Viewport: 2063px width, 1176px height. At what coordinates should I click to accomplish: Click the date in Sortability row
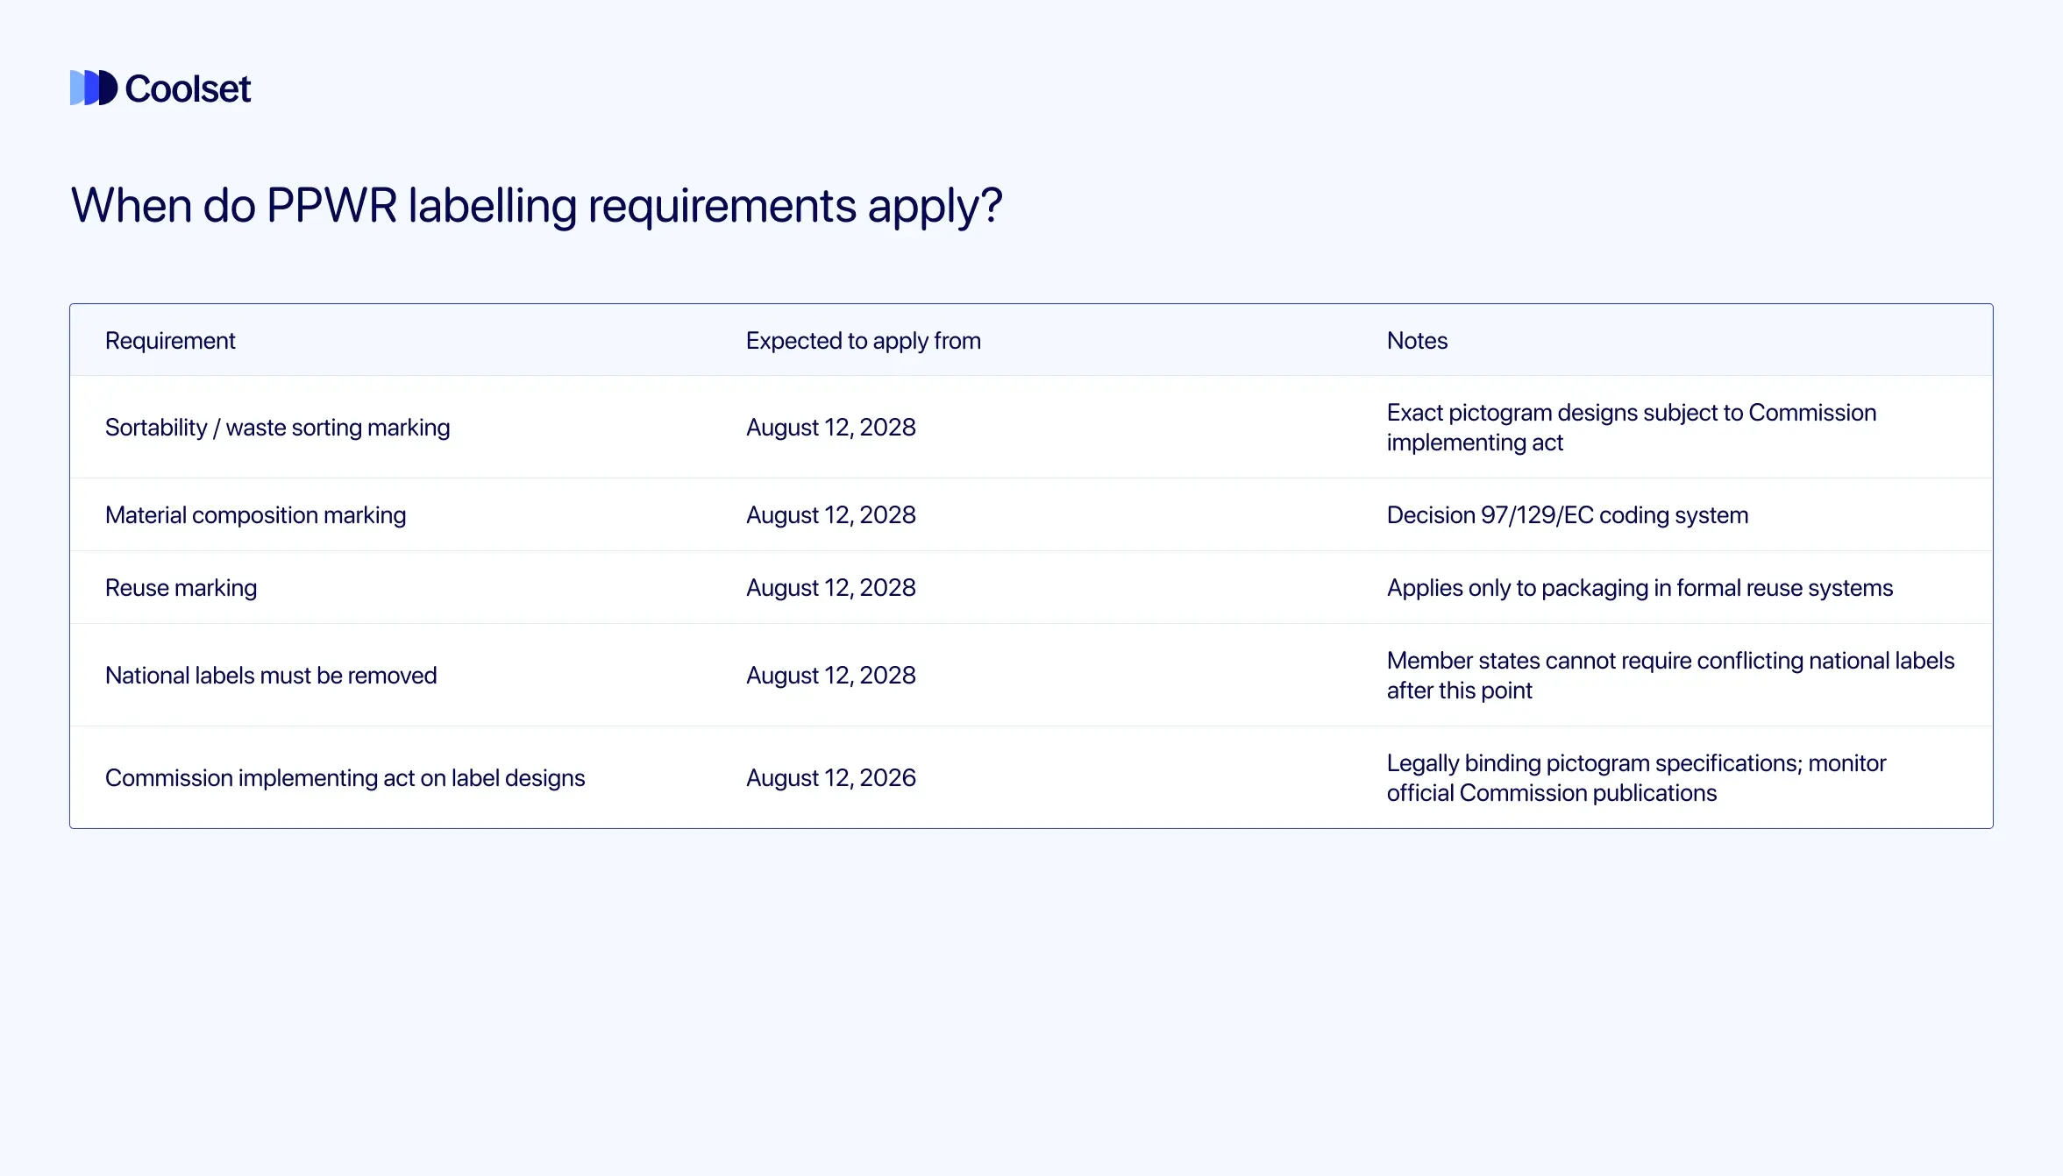[830, 428]
